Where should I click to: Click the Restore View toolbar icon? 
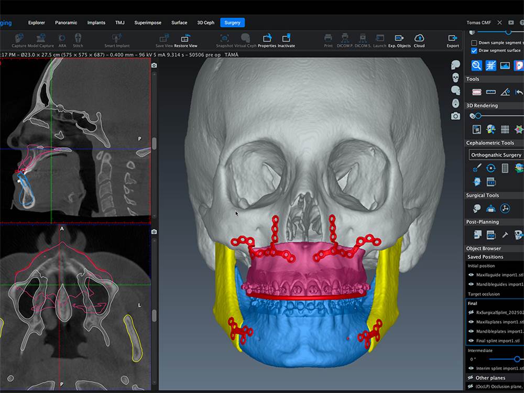pos(185,38)
